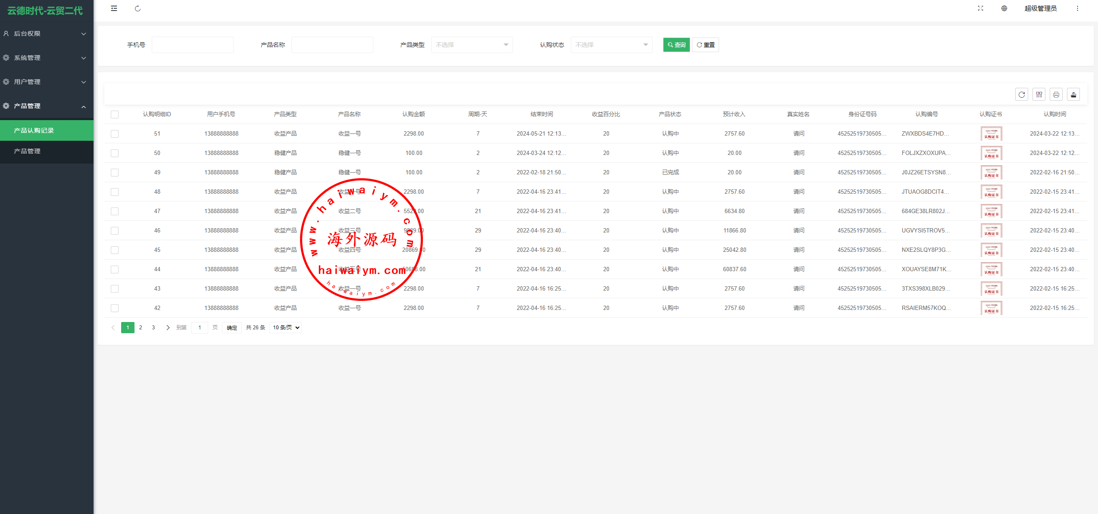The width and height of the screenshot is (1098, 514).
Task: Tick the select-all checkbox in table header
Action: click(x=115, y=115)
